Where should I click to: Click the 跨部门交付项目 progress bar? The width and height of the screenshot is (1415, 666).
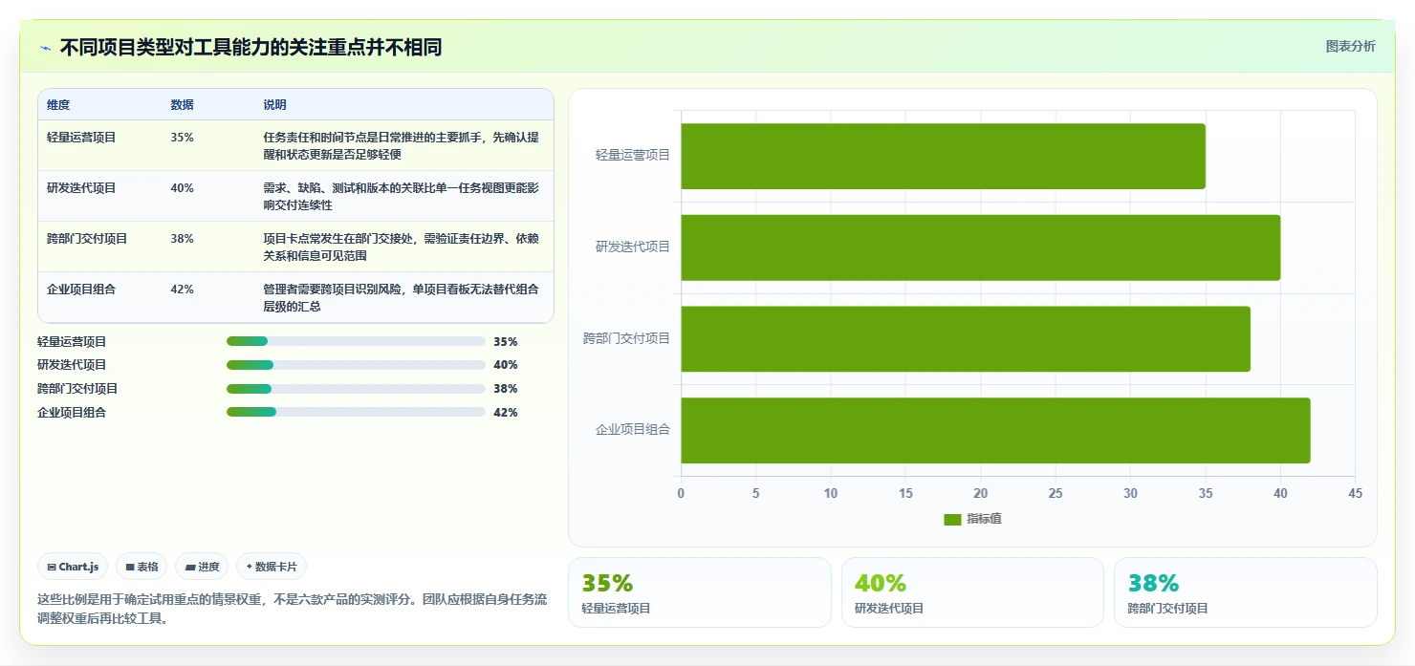coord(356,389)
